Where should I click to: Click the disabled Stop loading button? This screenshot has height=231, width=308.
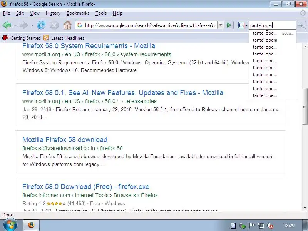tap(54, 25)
